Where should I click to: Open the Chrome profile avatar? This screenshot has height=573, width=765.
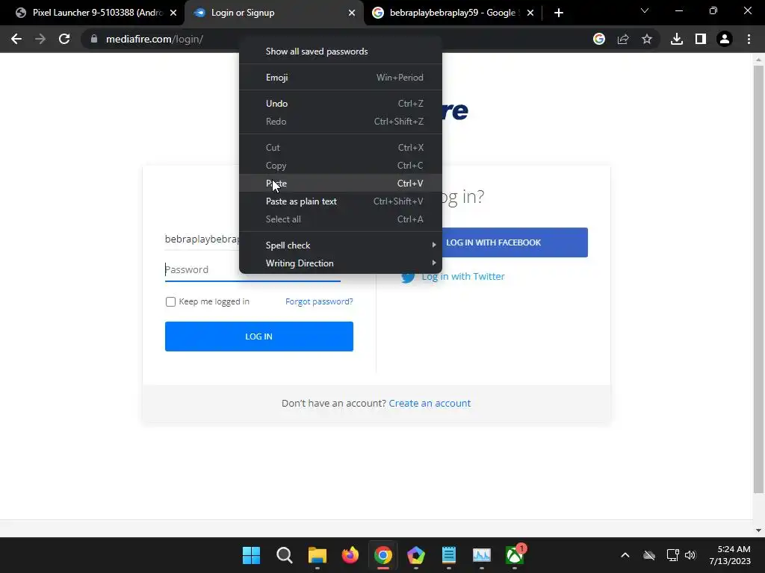[x=725, y=39]
